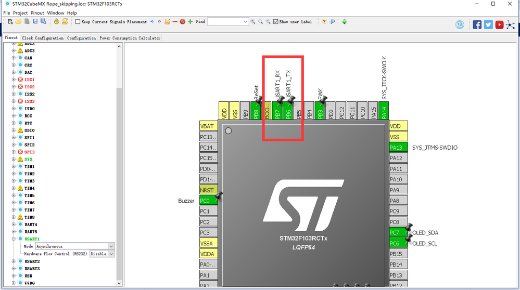Image resolution: width=520 pixels, height=290 pixels.
Task: Select CAN in the peripheral tree
Action: [28, 58]
